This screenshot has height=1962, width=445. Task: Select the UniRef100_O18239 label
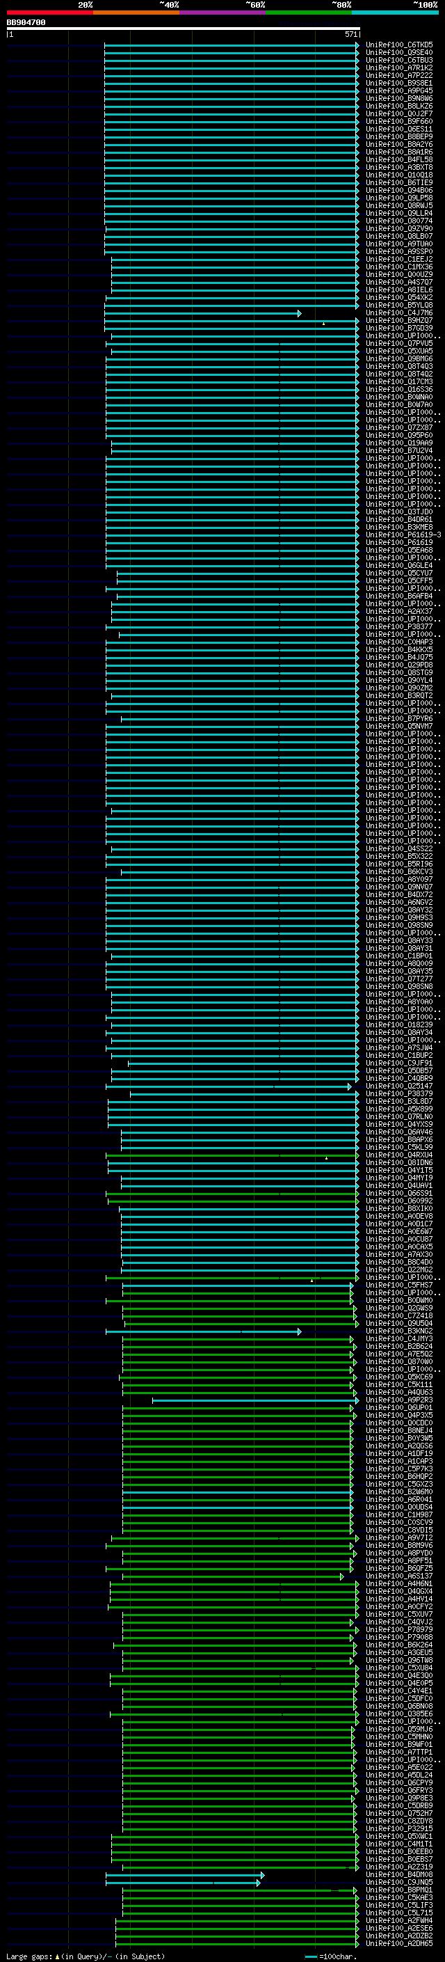pos(399,1024)
